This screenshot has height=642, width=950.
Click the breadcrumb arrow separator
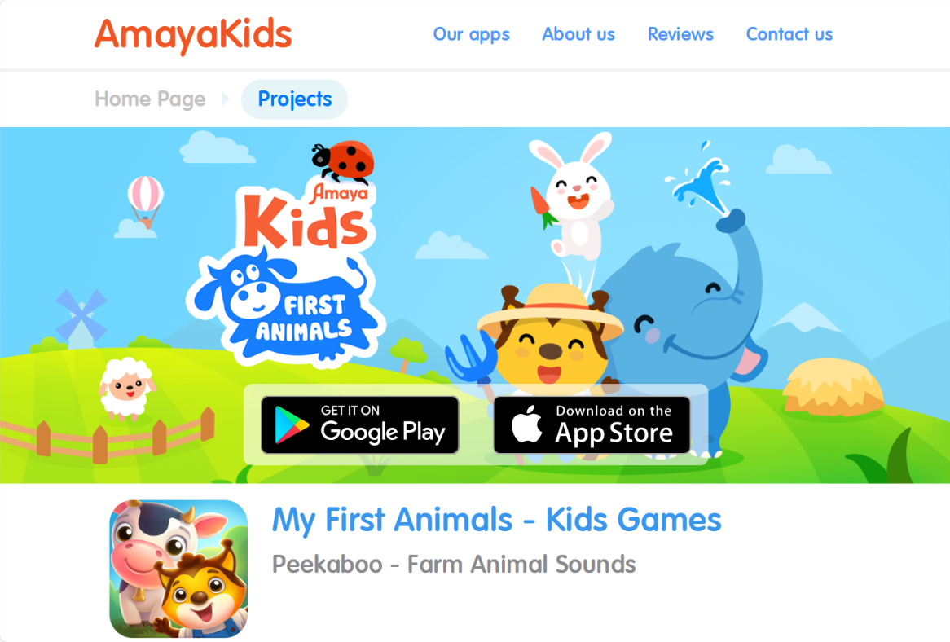click(x=225, y=98)
